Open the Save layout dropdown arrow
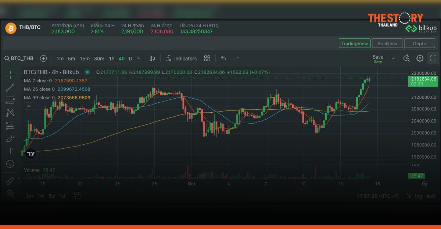441x229 pixels. [392, 58]
